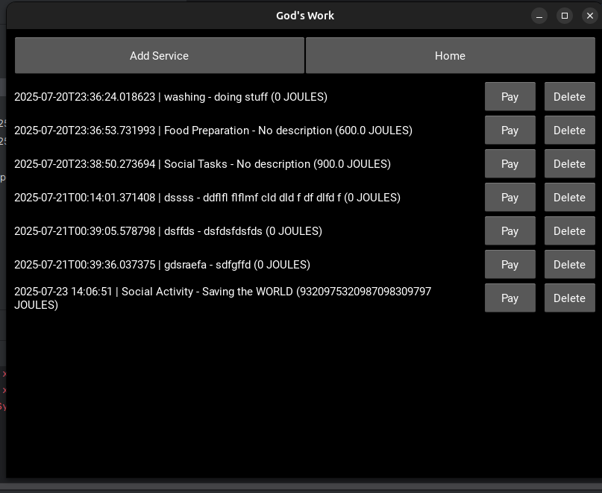Viewport: 602px width, 493px height.
Task: Select the dsffds - dsfdsfdsfds text
Action: point(168,231)
